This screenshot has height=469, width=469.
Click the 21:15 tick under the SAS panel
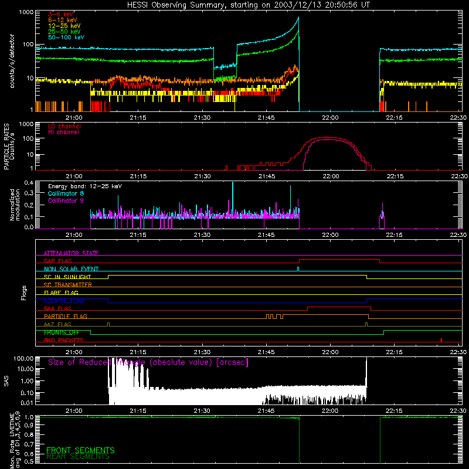point(138,411)
